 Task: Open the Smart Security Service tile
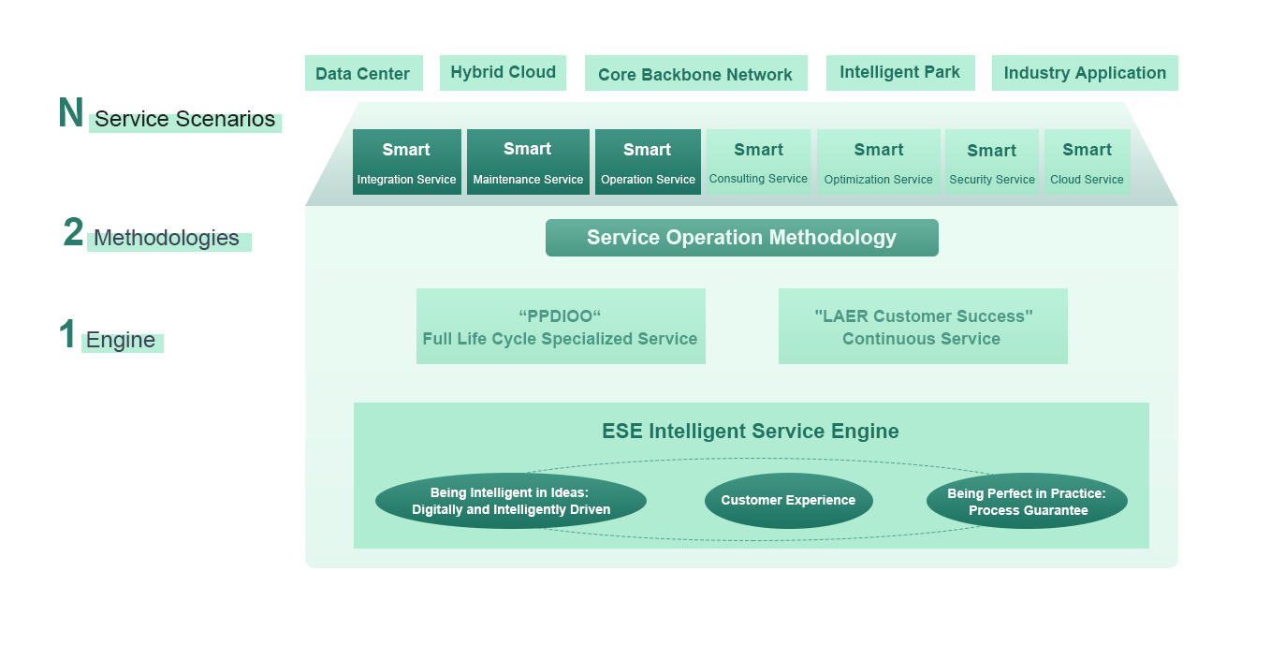point(992,162)
